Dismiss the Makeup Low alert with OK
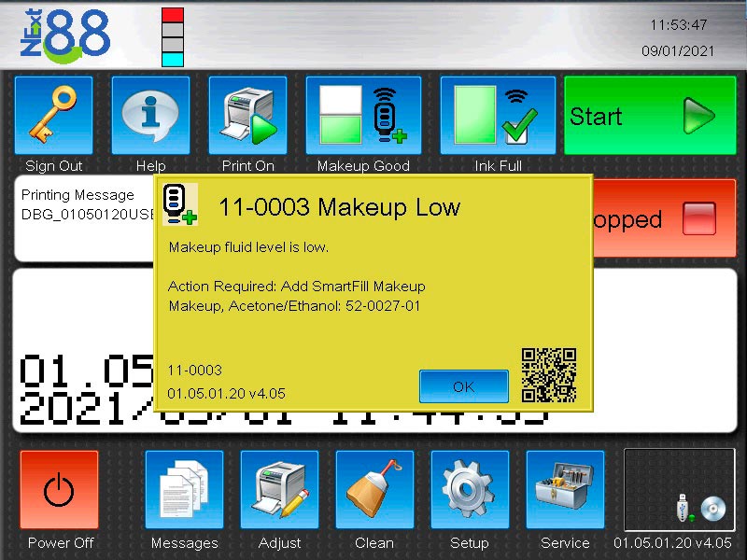The height and width of the screenshot is (560, 747). [x=464, y=386]
